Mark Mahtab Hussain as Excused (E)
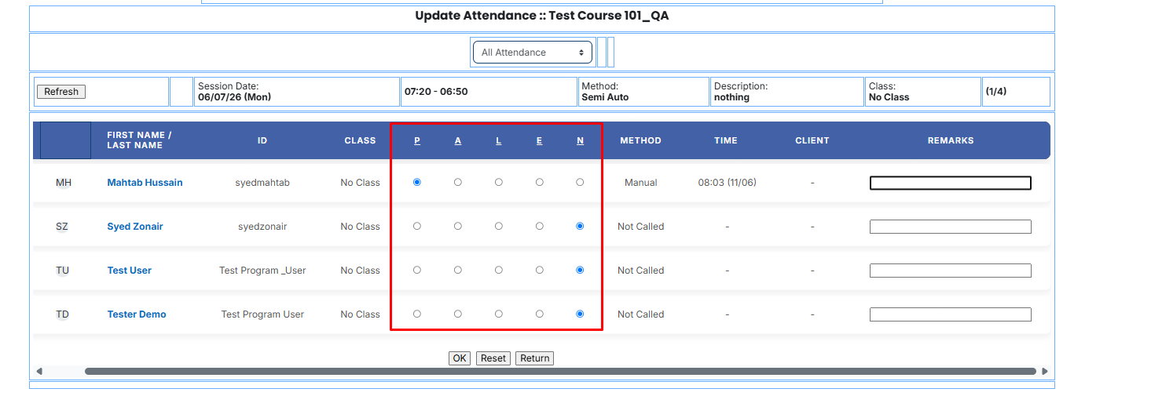This screenshot has height=396, width=1151. click(540, 182)
